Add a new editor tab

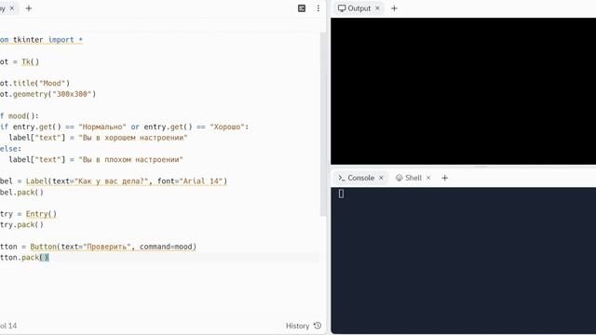[x=29, y=8]
